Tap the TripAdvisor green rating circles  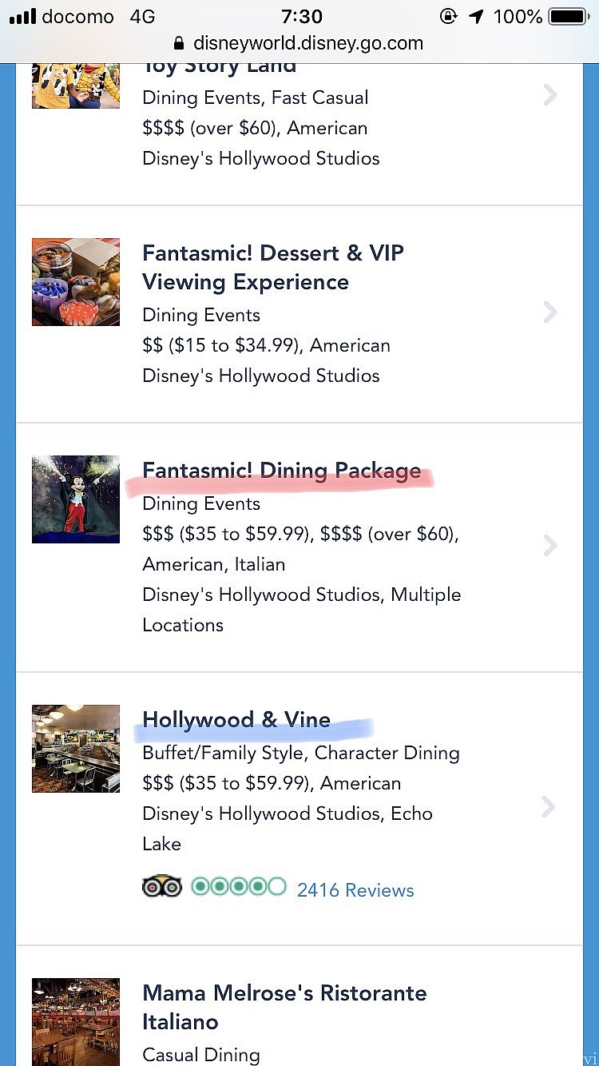[238, 886]
